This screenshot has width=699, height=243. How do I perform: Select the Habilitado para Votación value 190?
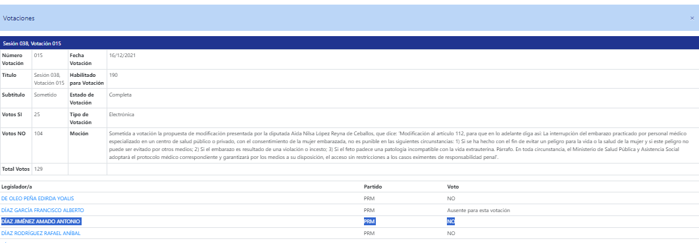point(113,76)
